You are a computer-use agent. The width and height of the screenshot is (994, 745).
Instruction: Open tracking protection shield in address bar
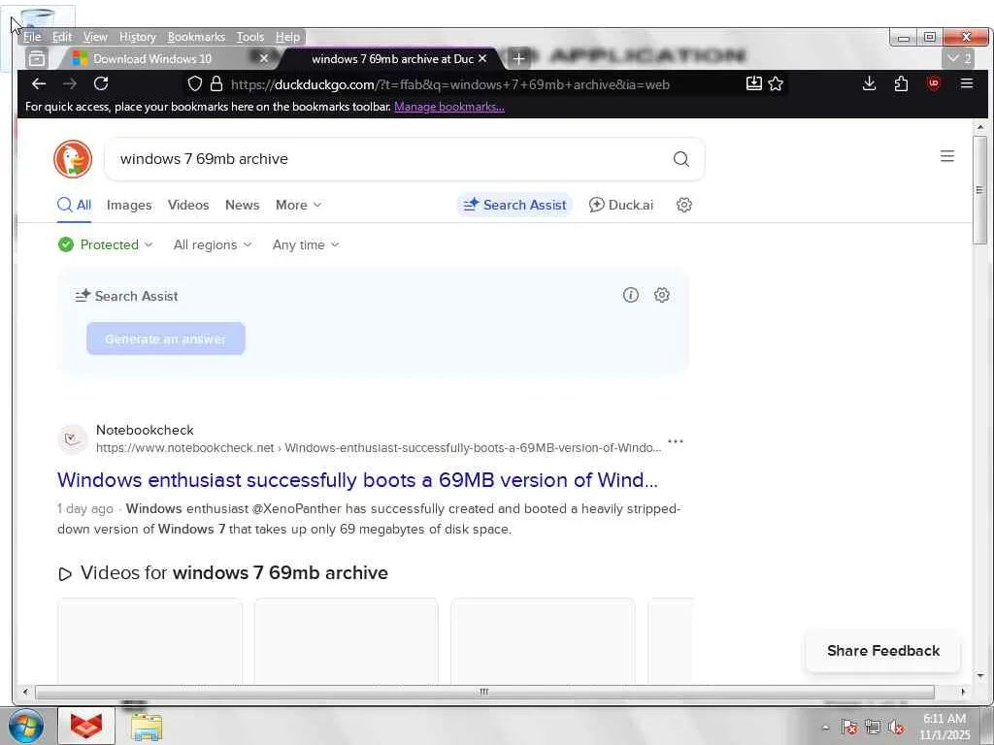[195, 84]
